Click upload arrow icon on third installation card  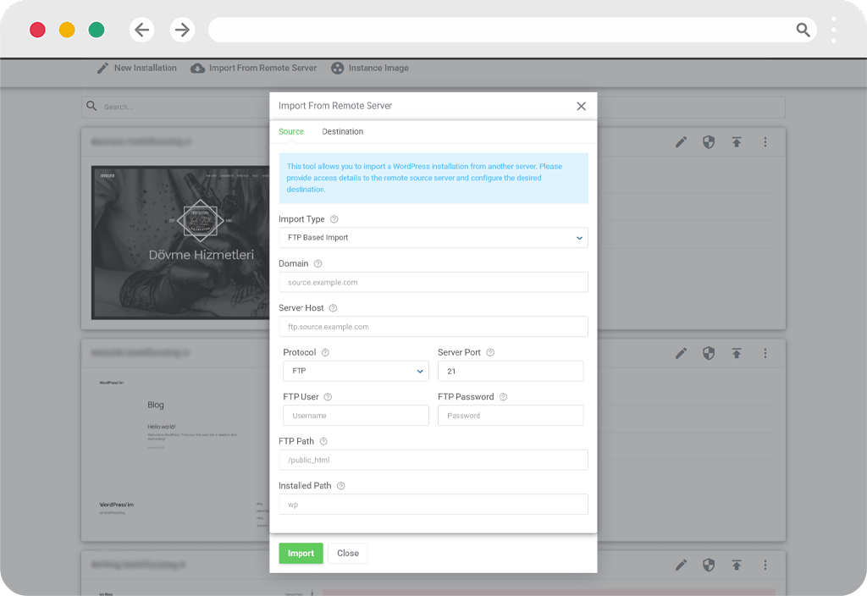pyautogui.click(x=737, y=565)
